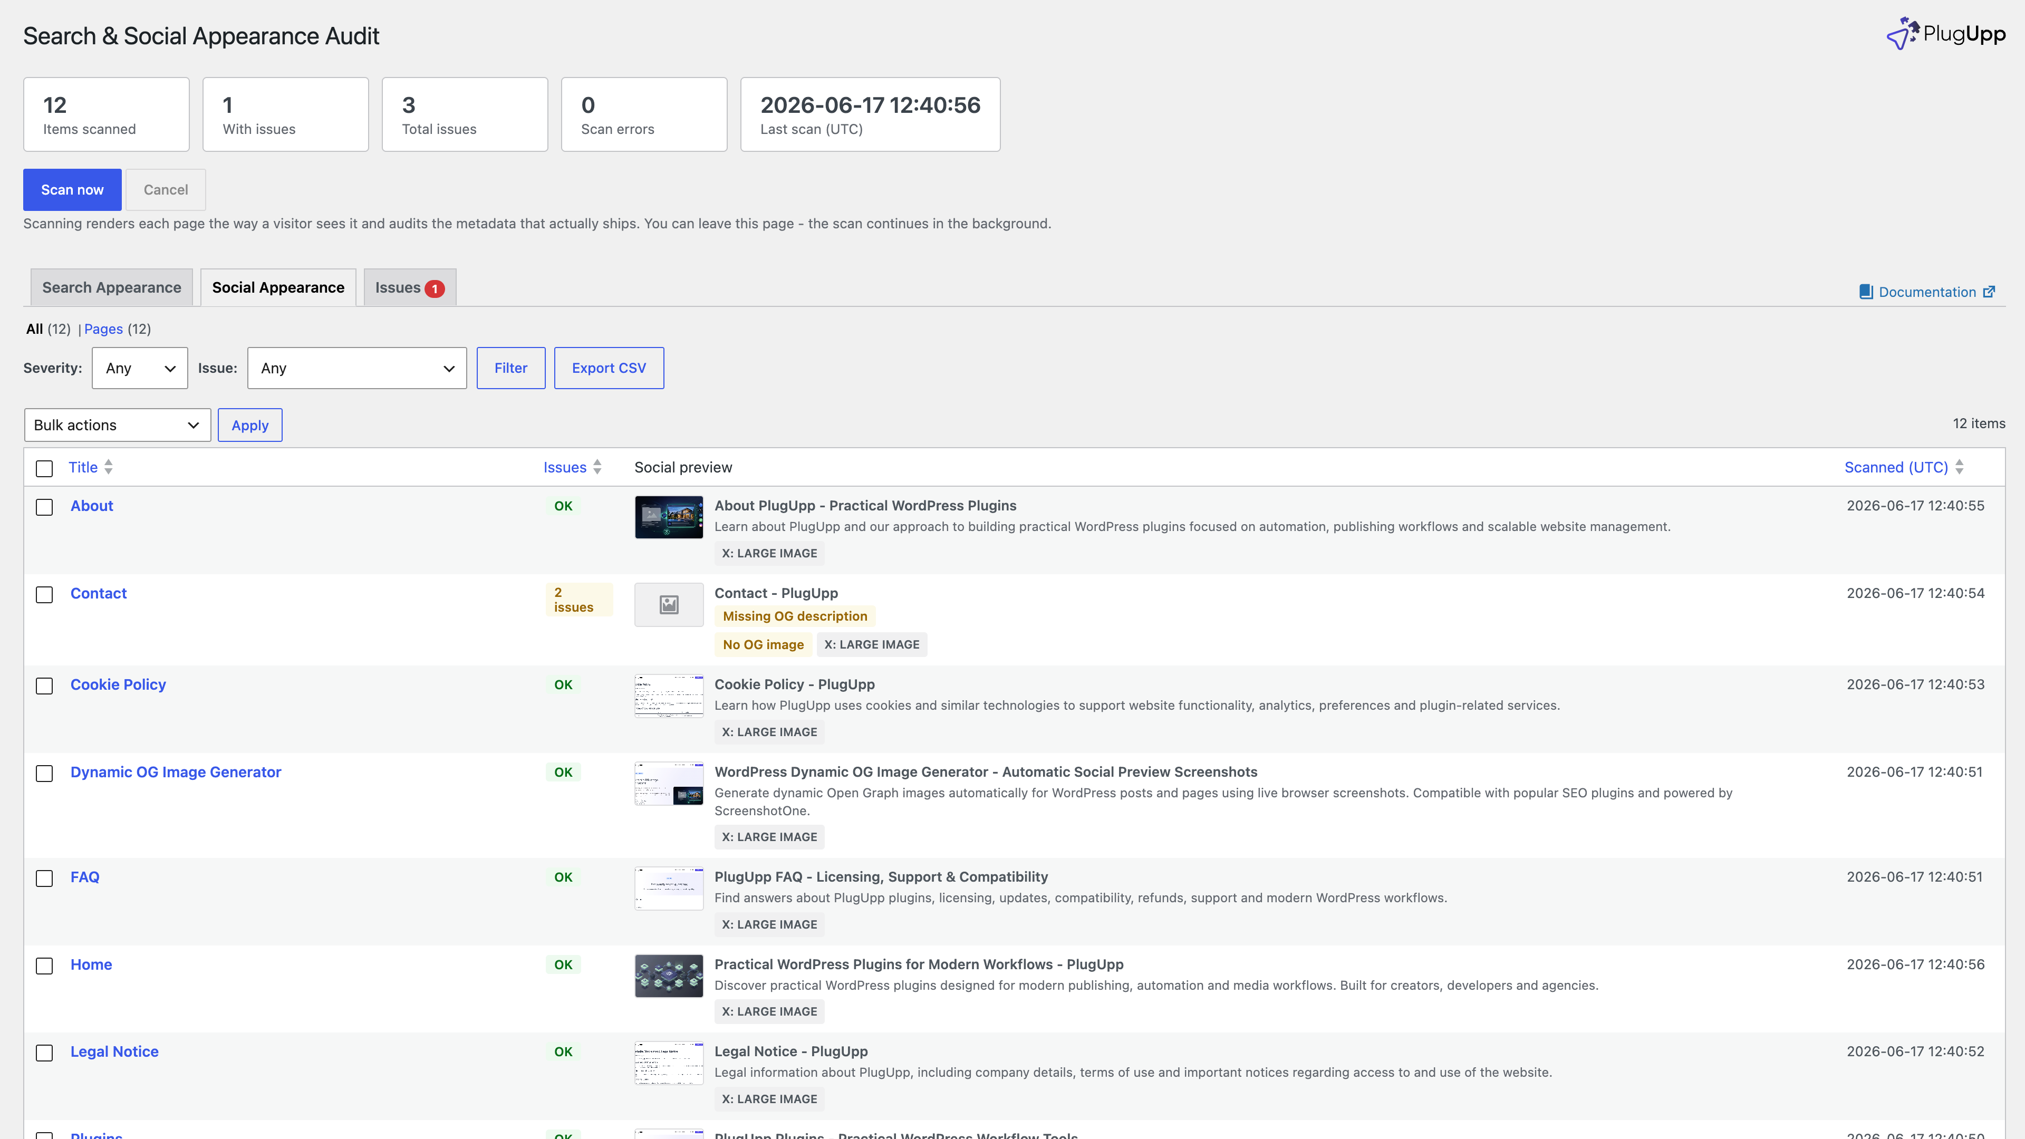
Task: Open the FAQ preview thumbnail
Action: pos(669,888)
